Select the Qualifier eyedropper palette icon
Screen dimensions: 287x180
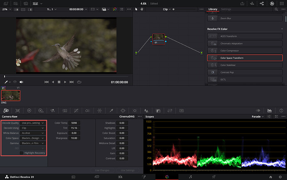tap(111, 111)
